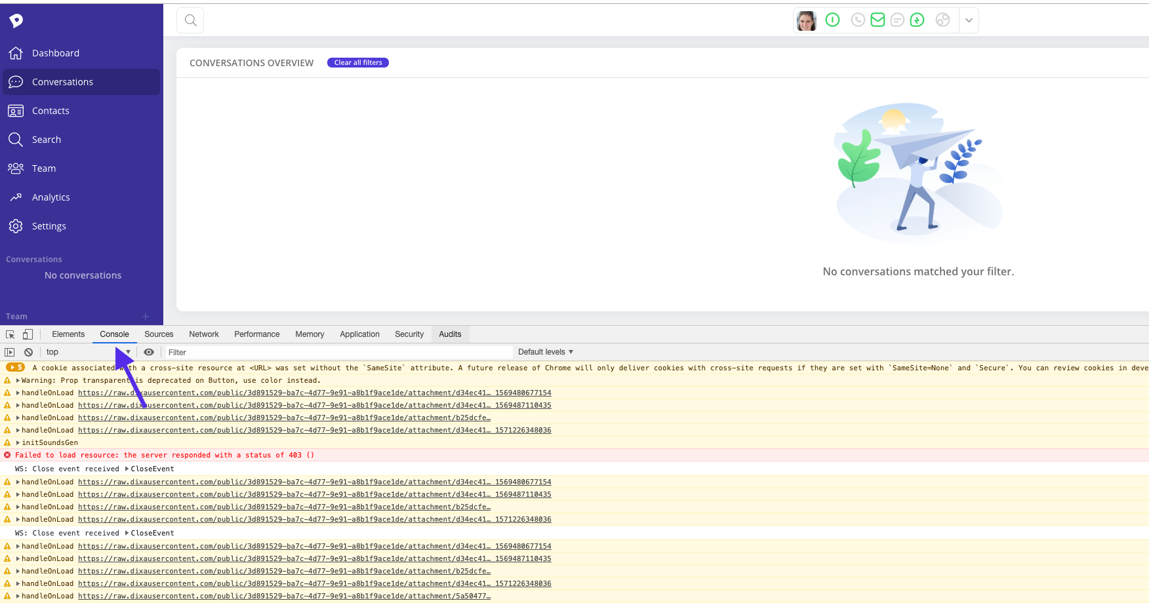Viewport: 1149px width, 603px height.
Task: Open the Console tab
Action: pos(114,334)
